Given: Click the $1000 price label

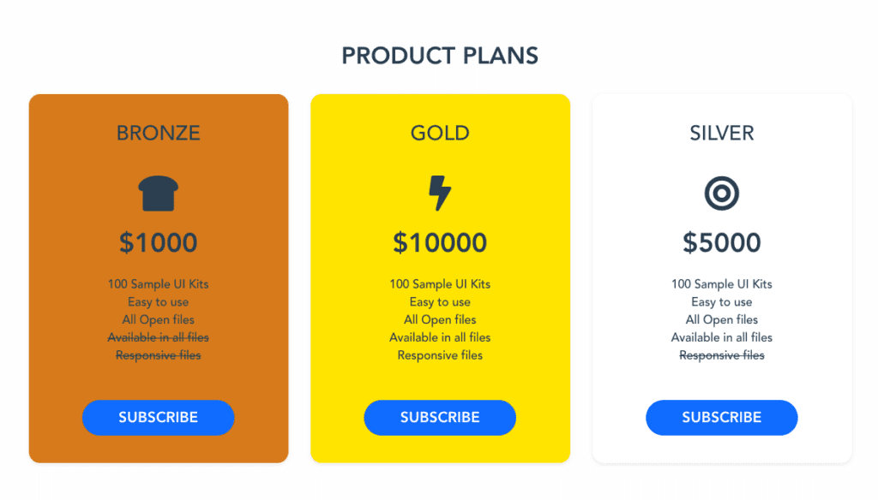Looking at the screenshot, I should (159, 243).
